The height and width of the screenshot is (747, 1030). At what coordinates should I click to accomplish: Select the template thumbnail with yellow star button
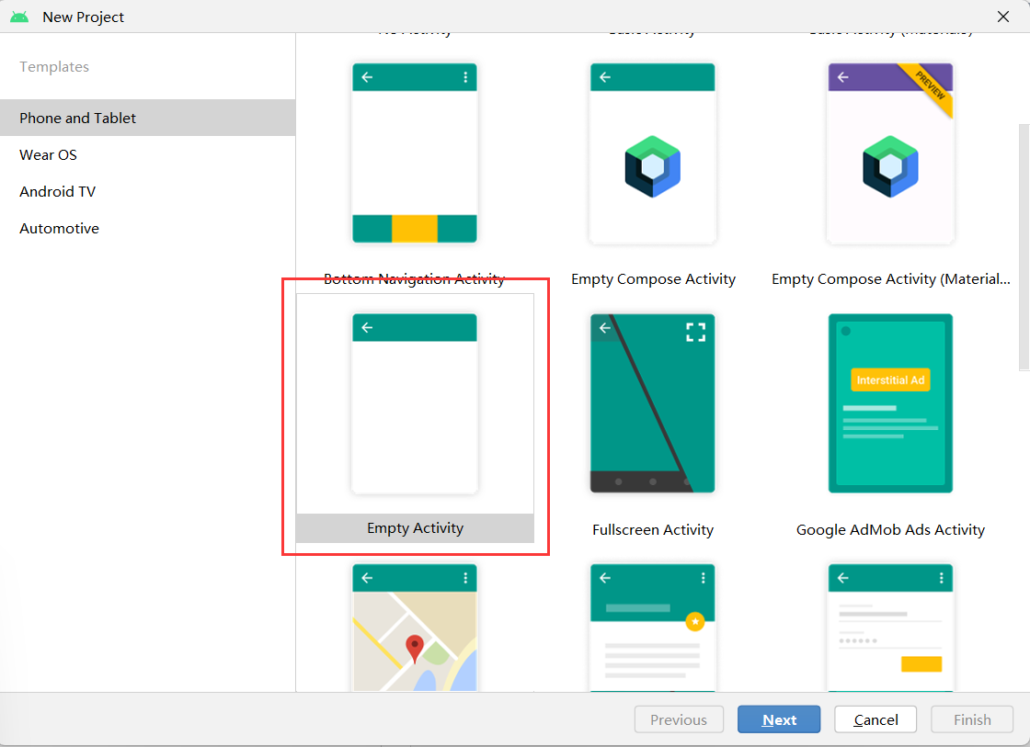[652, 628]
